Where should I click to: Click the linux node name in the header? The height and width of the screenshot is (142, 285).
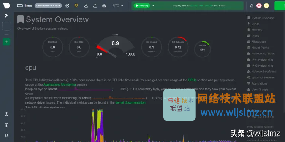(x=28, y=6)
